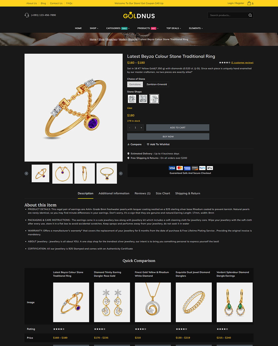
Task: Open the 1 customer review link
Action: point(242,63)
